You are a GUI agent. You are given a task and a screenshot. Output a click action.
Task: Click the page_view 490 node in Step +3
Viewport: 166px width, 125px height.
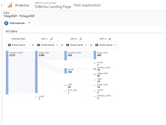[x=95, y=55]
